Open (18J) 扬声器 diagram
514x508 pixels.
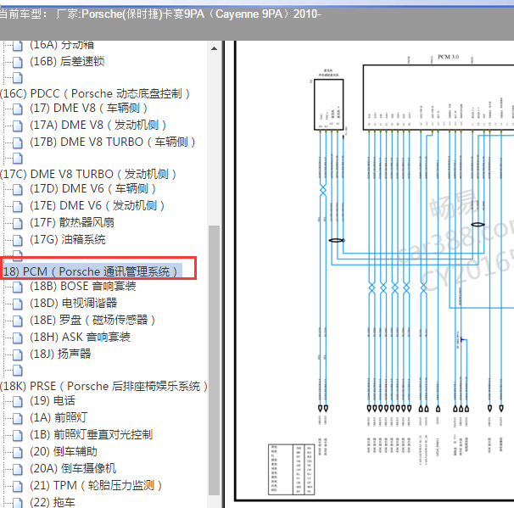point(60,354)
